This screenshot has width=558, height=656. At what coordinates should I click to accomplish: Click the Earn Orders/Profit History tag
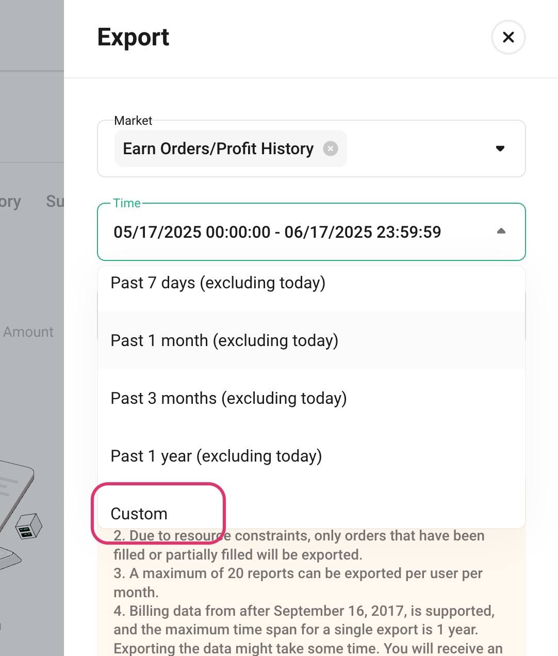click(231, 149)
